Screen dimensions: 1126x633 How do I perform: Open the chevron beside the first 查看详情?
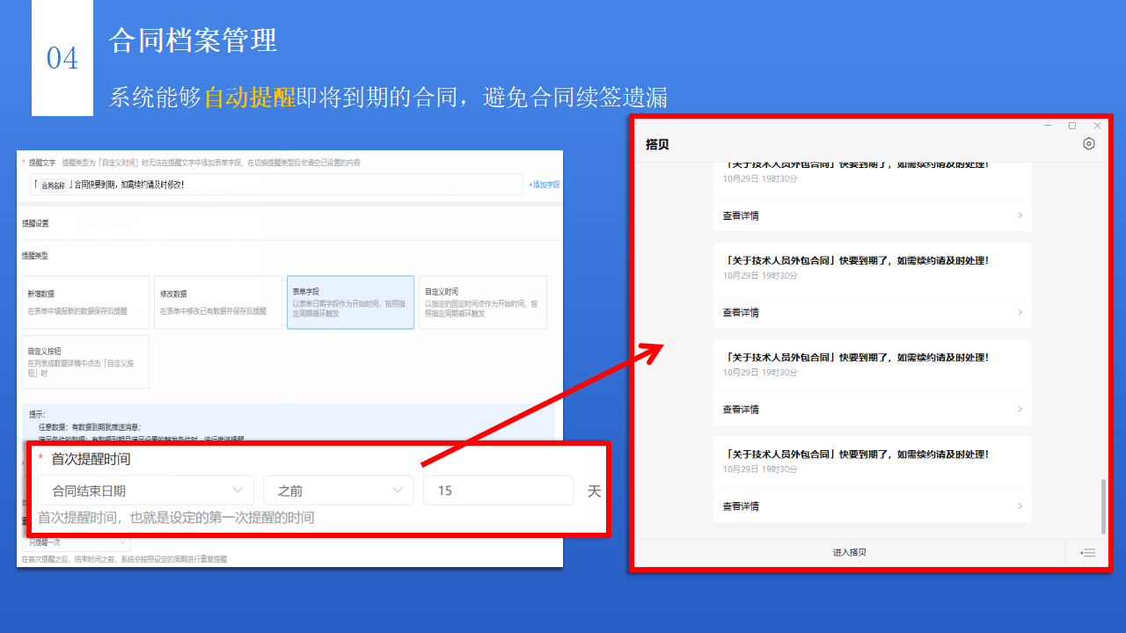pos(1020,215)
